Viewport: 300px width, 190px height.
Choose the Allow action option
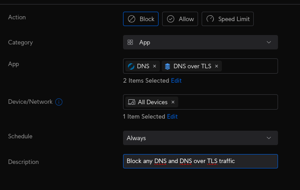click(180, 19)
